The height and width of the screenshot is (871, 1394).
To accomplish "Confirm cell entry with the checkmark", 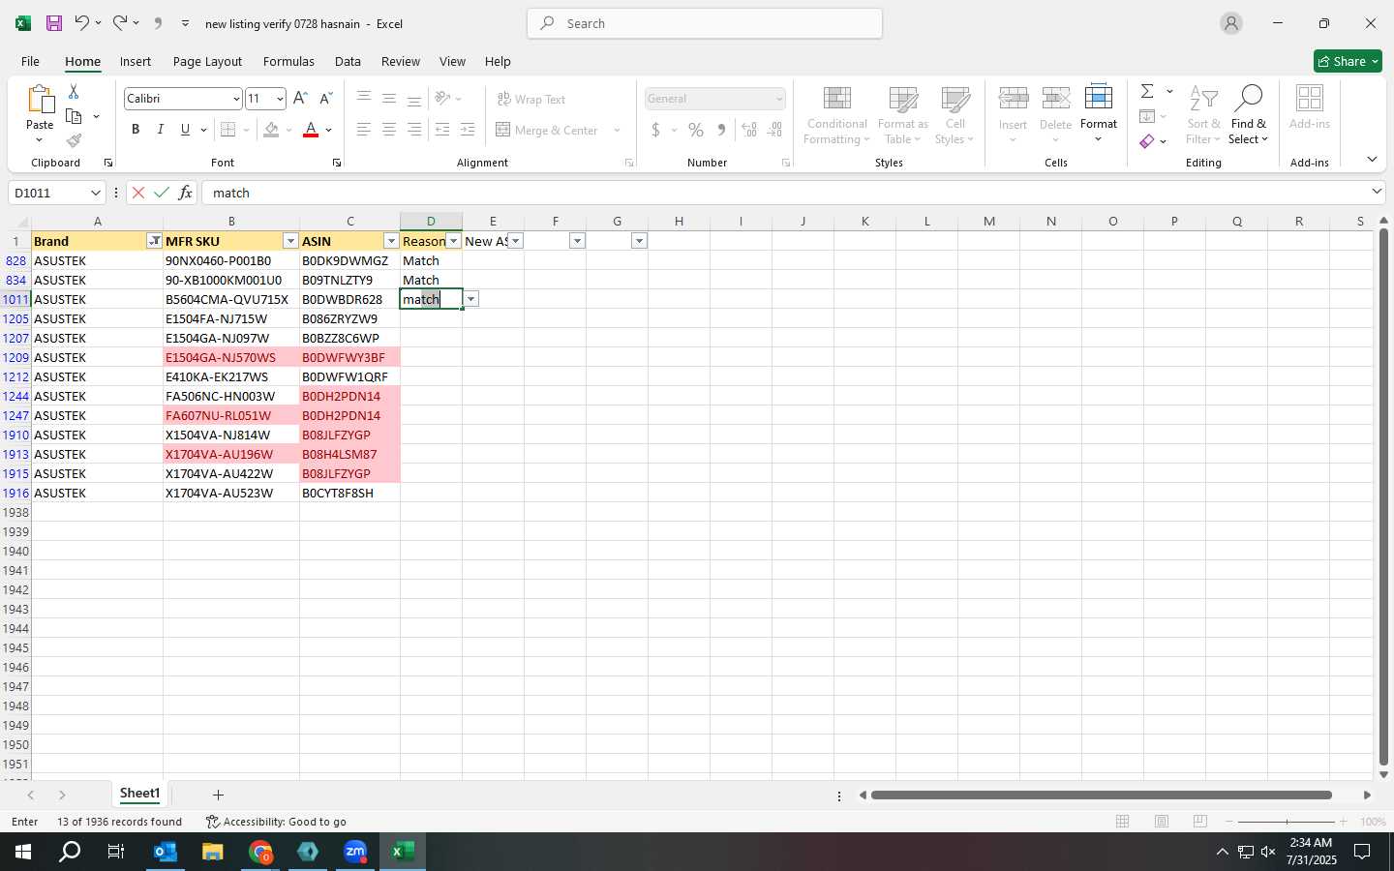I will pyautogui.click(x=162, y=193).
